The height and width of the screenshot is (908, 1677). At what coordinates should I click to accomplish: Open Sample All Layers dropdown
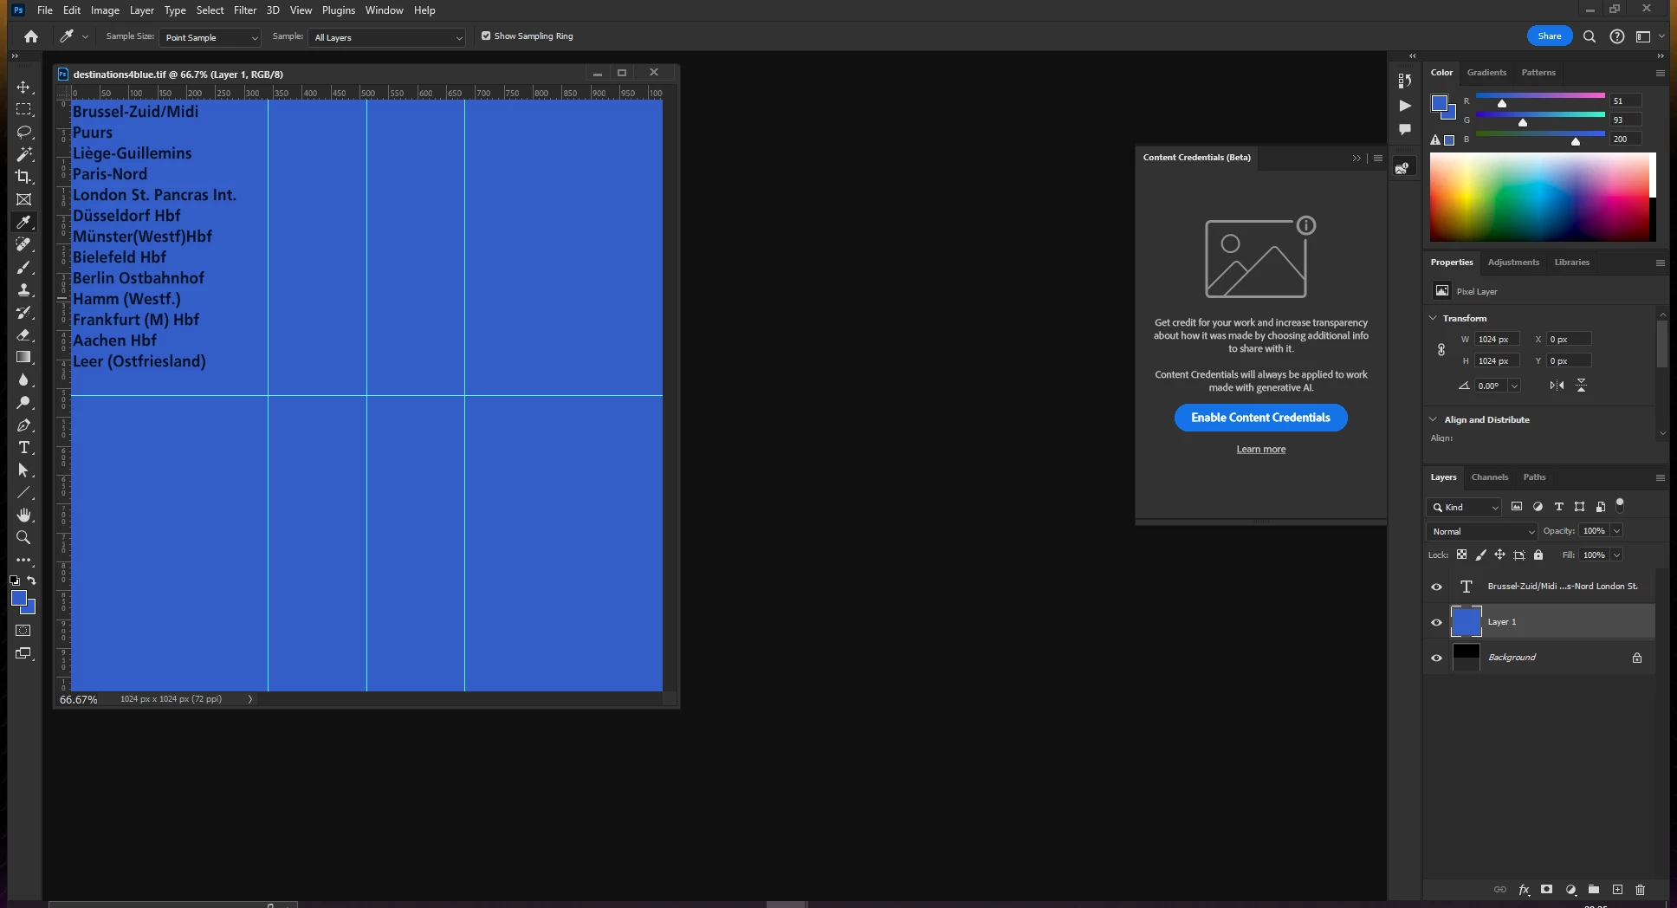click(386, 37)
